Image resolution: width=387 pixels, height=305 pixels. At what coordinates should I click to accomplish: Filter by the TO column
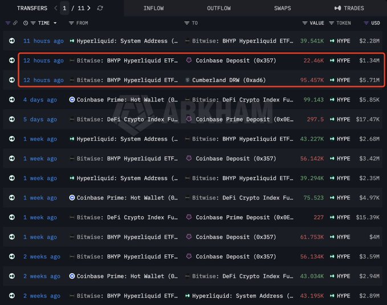[186, 23]
